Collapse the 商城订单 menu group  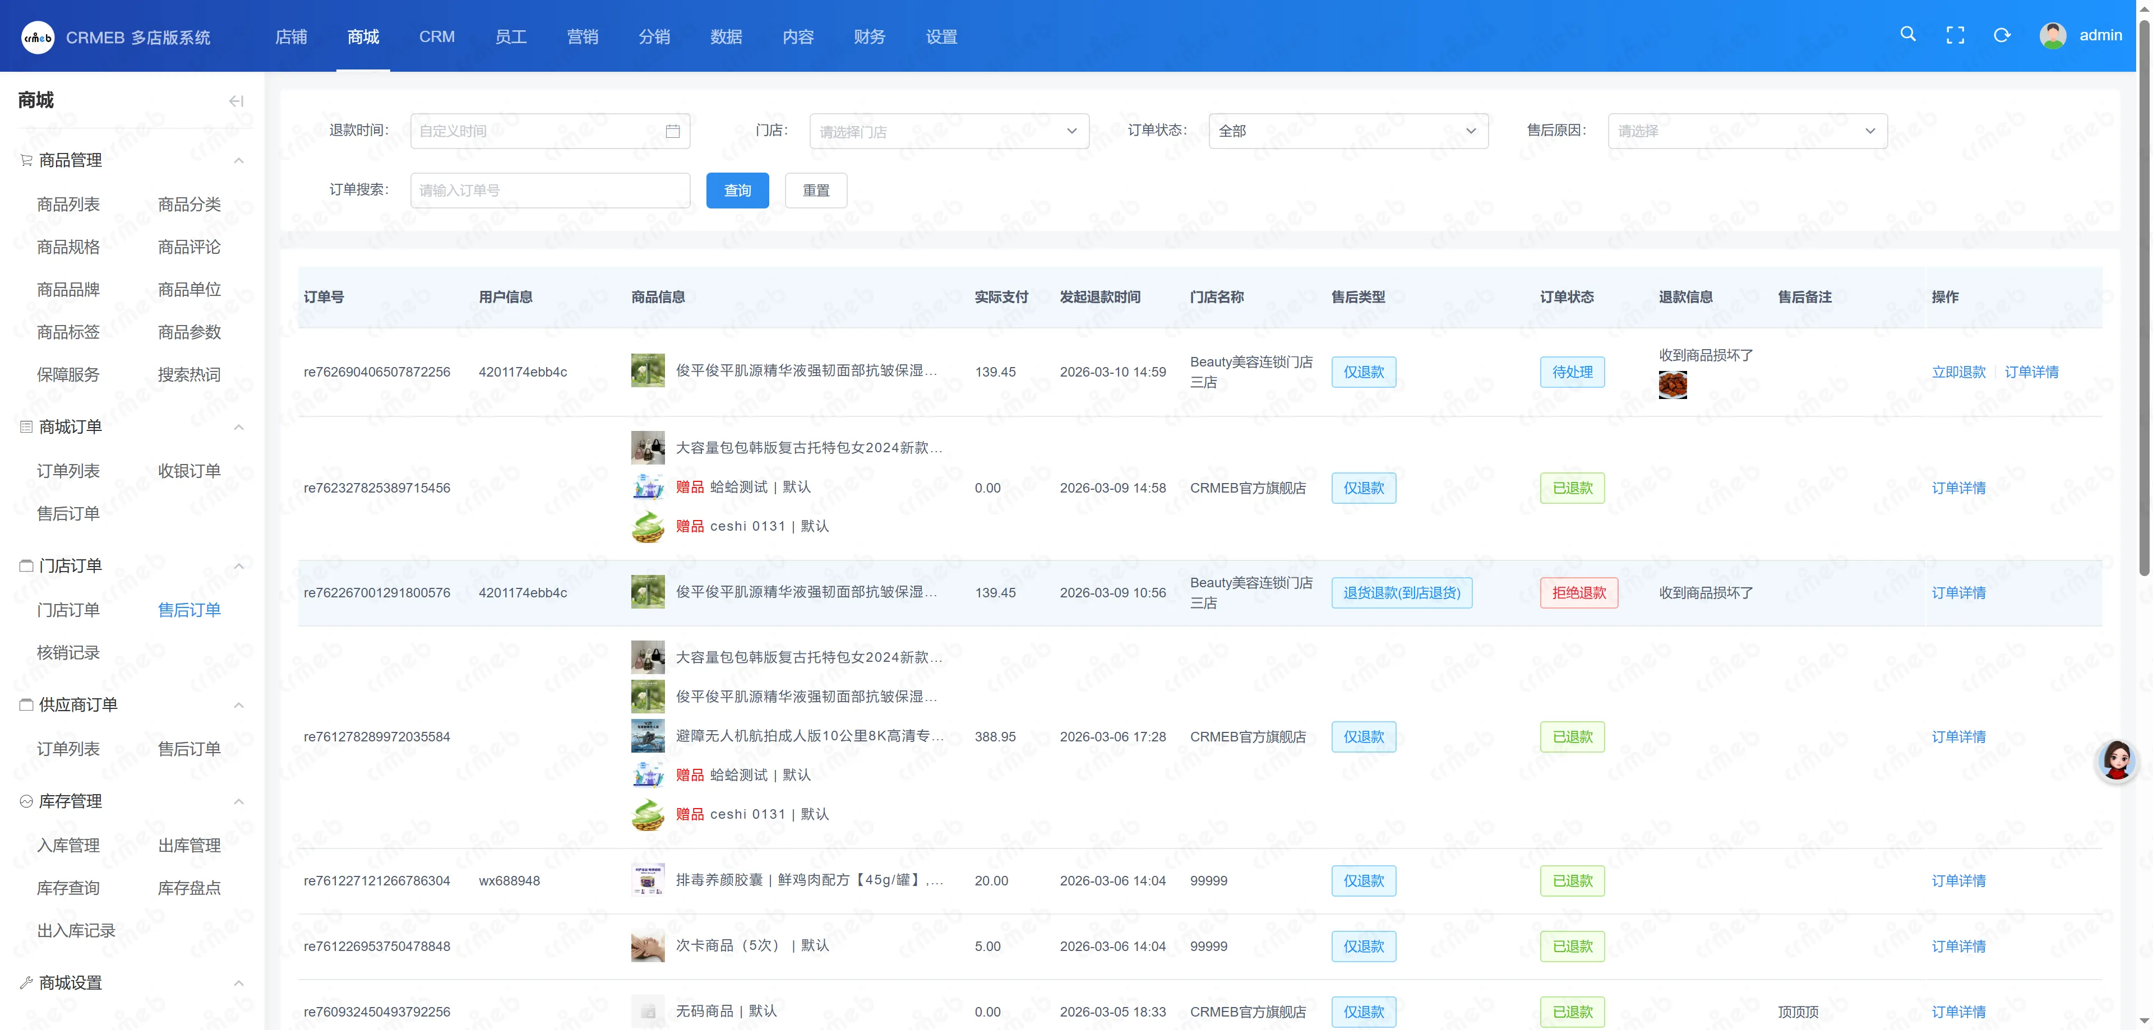[x=238, y=427]
